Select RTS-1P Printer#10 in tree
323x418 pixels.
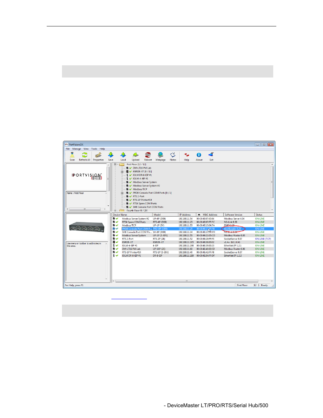142,200
